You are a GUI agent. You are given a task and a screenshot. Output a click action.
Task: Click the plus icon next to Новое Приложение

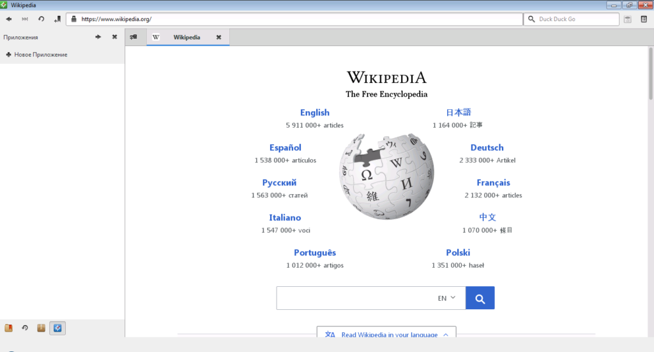[8, 55]
